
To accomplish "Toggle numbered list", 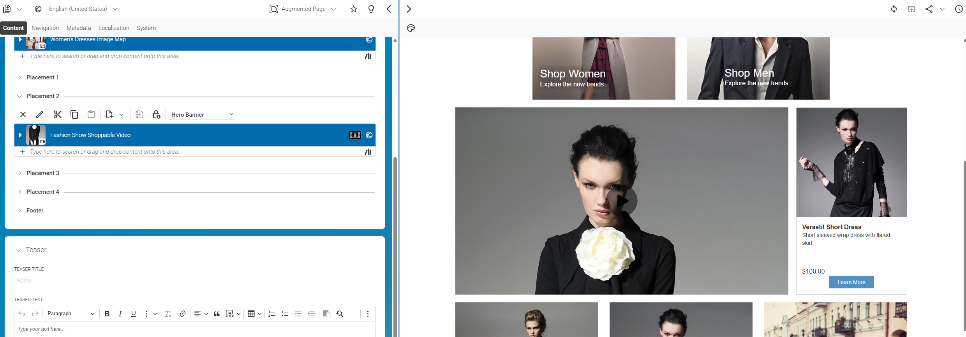I will 272,314.
